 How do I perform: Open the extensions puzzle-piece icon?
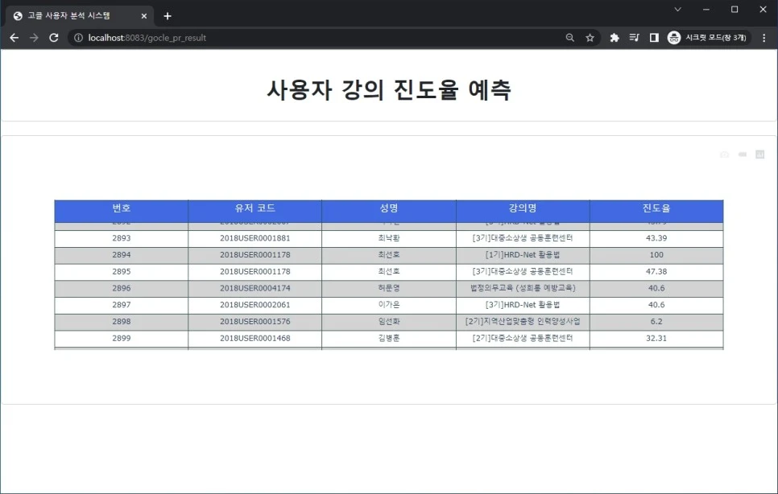(x=614, y=37)
